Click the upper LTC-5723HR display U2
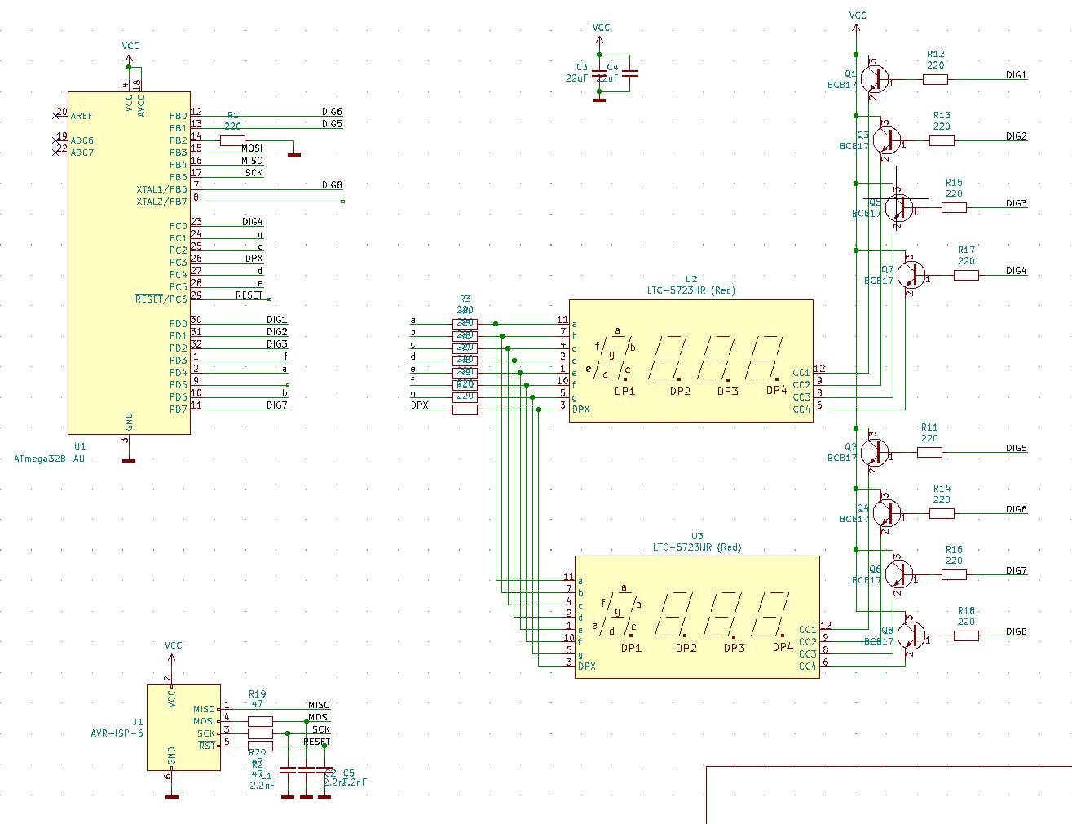Viewport: 1072px width, 824px height. (690, 361)
